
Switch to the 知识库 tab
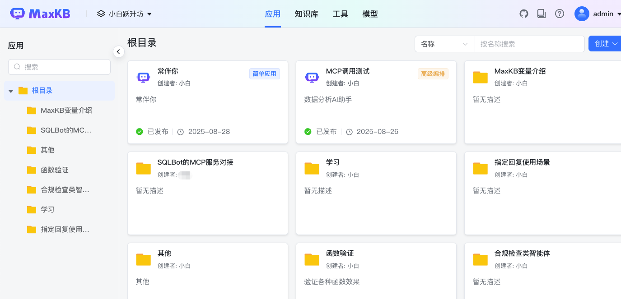point(306,14)
